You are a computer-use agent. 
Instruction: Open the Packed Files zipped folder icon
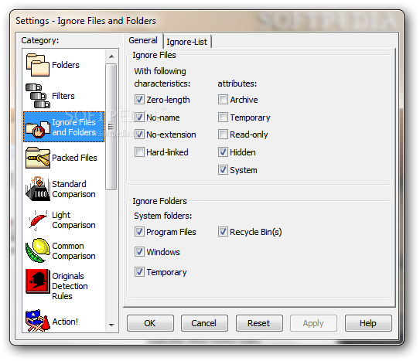point(37,158)
